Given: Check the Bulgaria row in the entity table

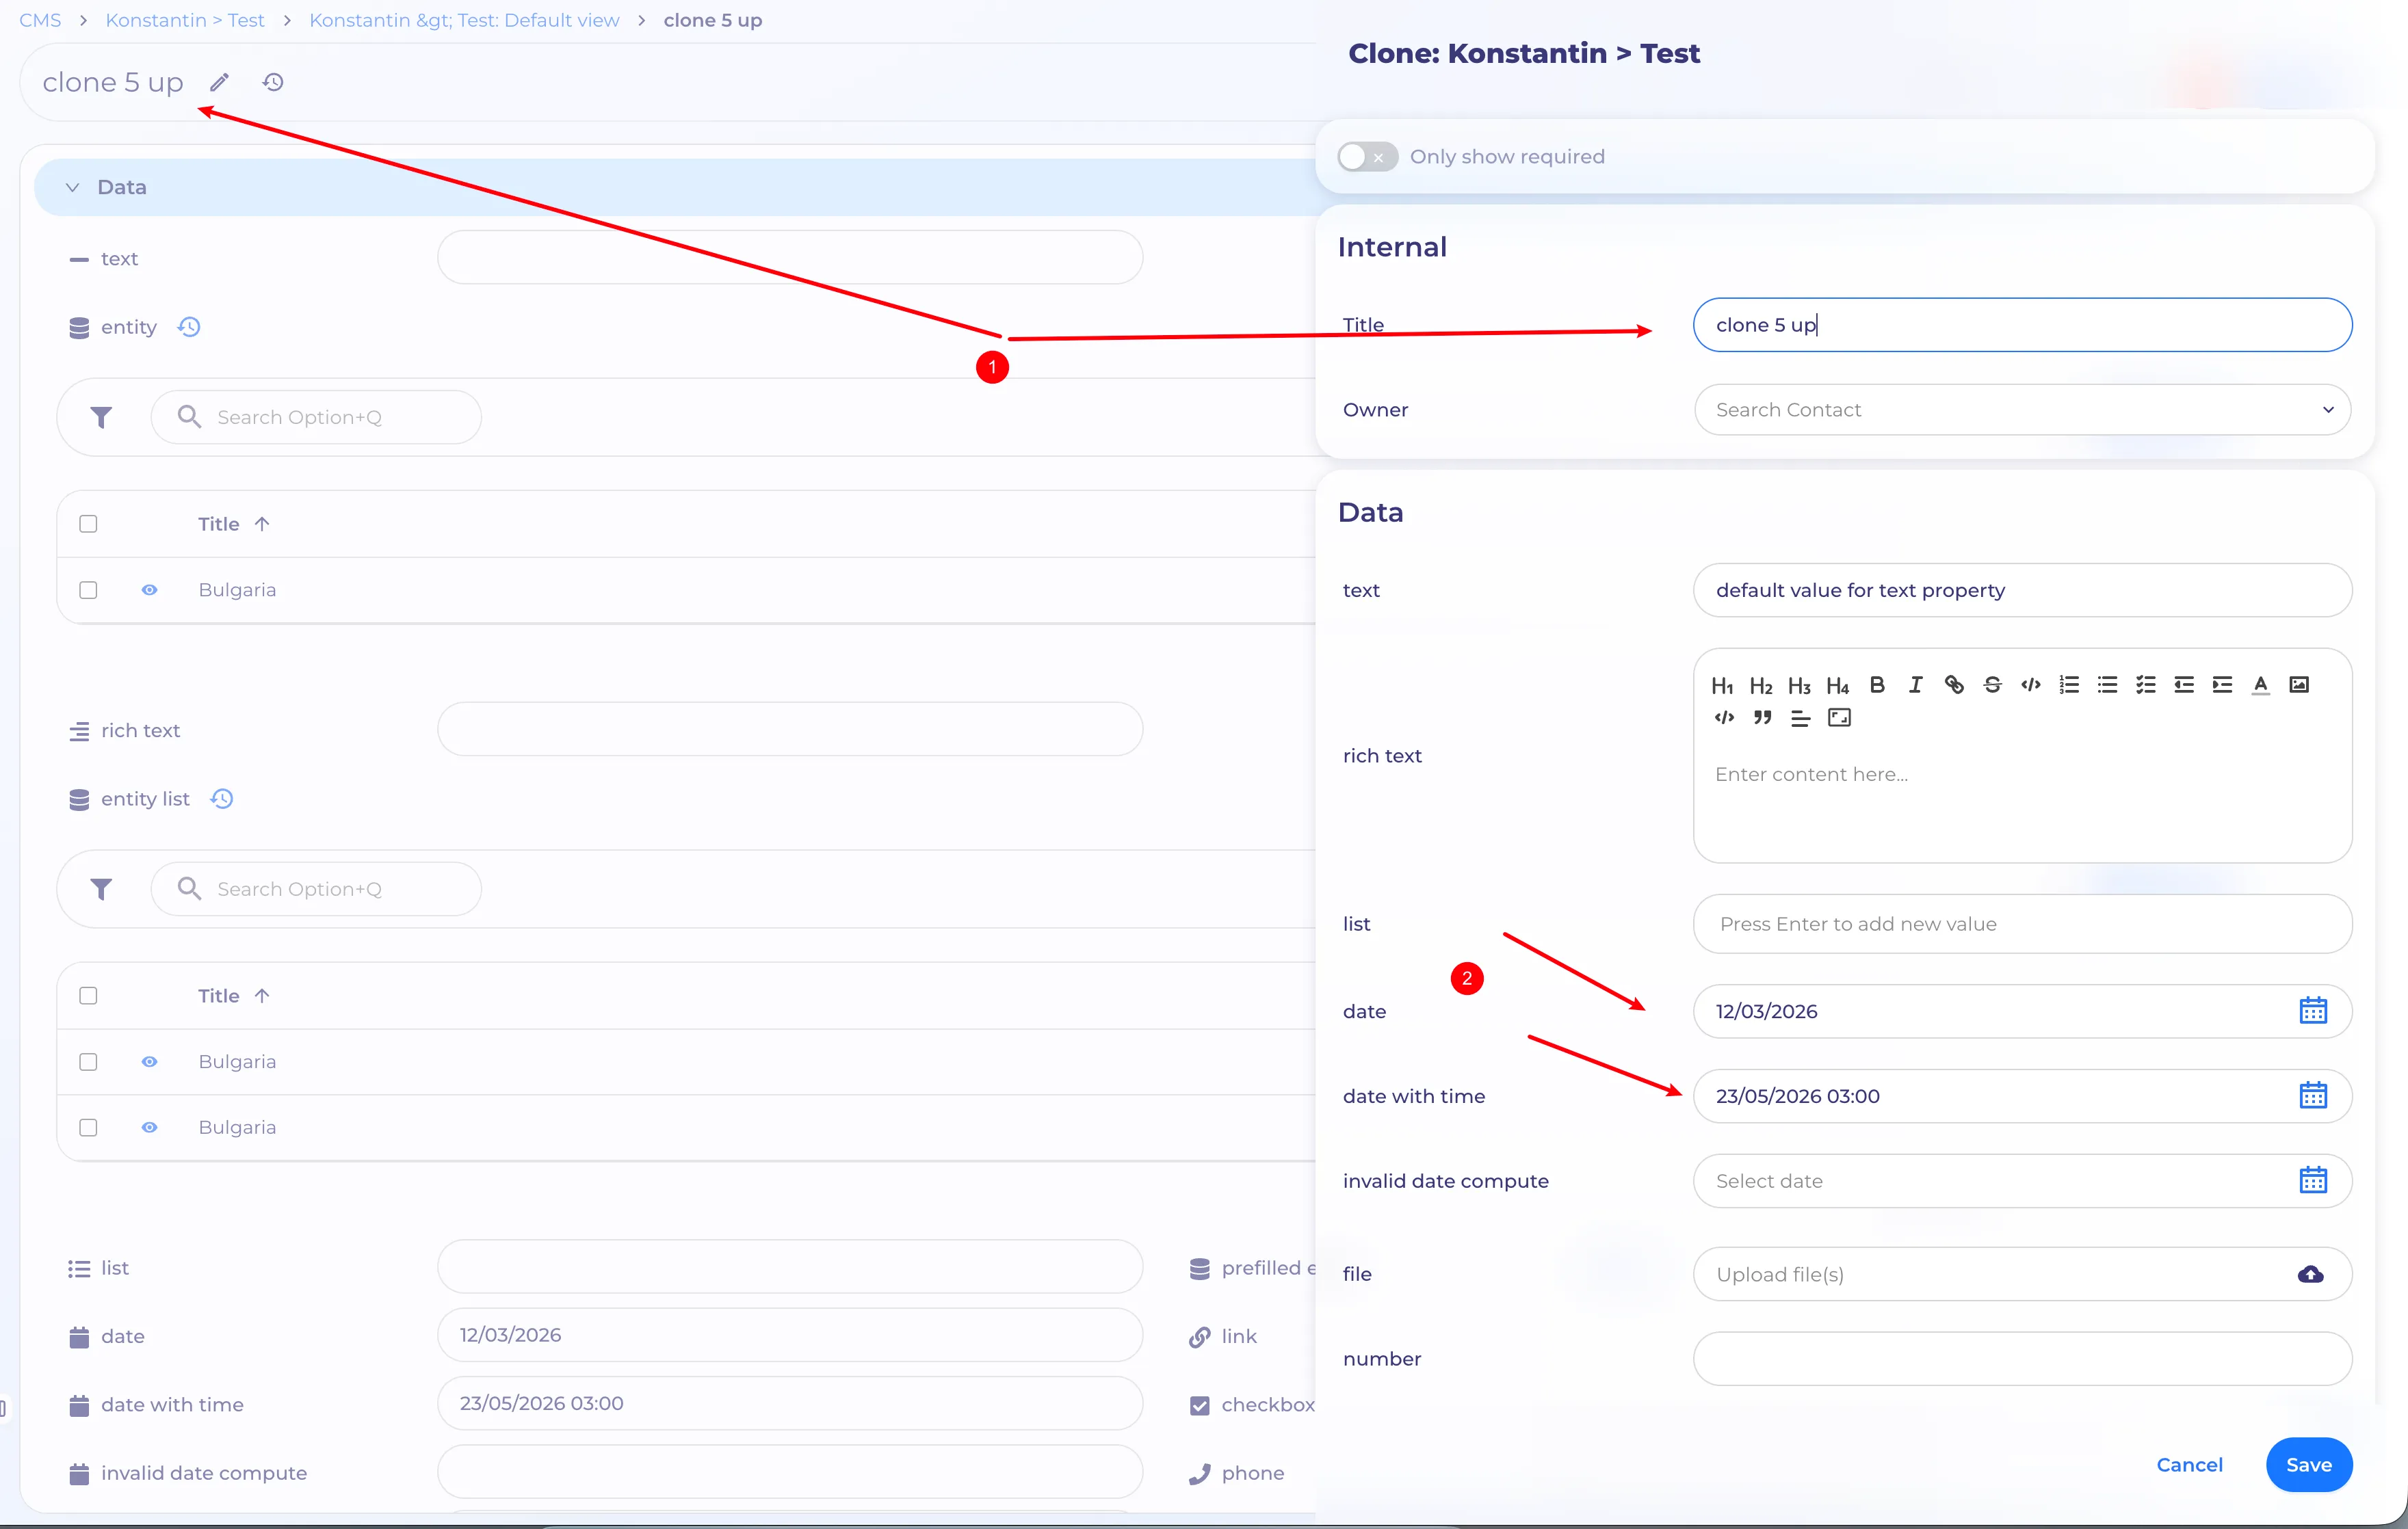Looking at the screenshot, I should tap(88, 589).
